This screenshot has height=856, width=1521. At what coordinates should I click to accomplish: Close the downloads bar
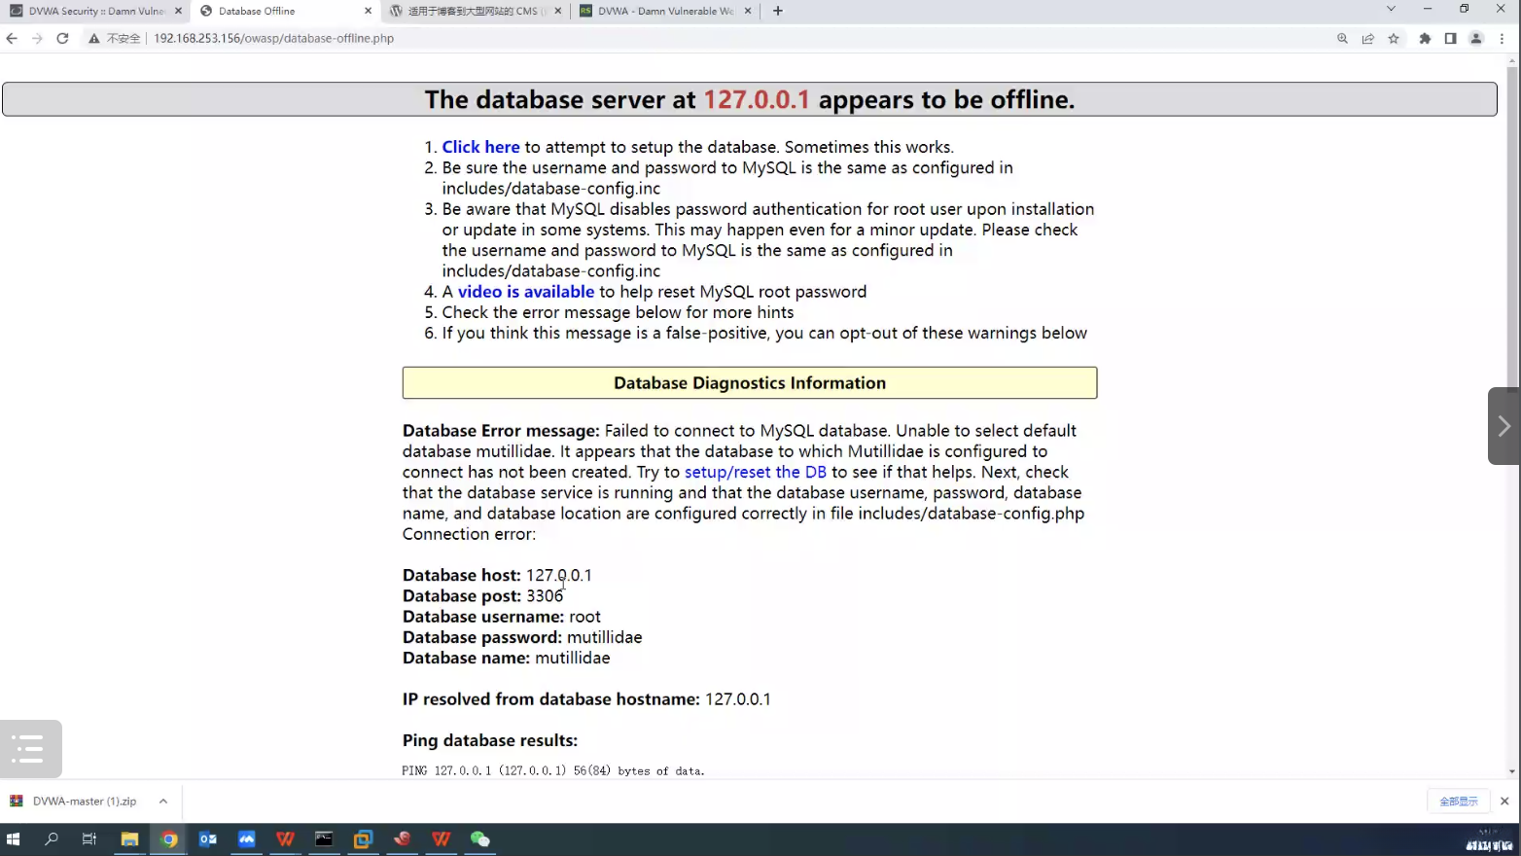click(x=1504, y=802)
